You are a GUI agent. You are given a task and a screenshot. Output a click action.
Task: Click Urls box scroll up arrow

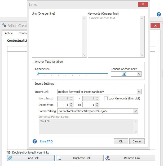(84, 18)
